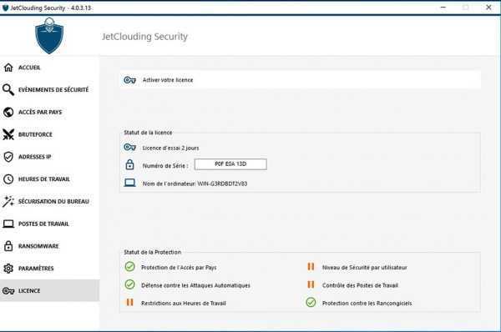
Task: Click the clock icon for Heures de Travail
Action: (x=8, y=179)
